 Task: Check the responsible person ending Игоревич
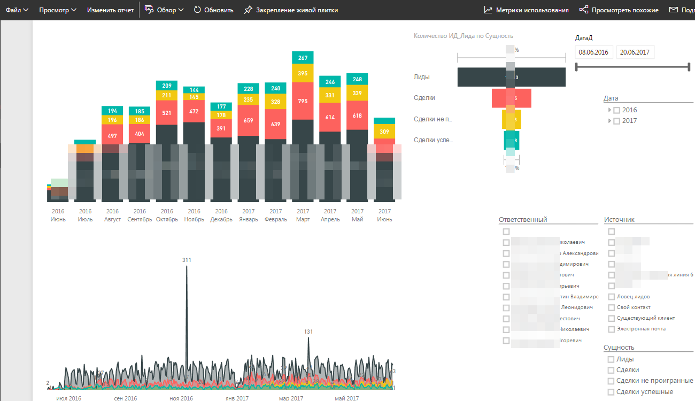tap(506, 341)
